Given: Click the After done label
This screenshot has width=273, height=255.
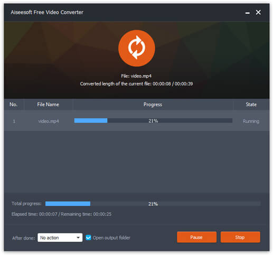Looking at the screenshot, I should click(23, 238).
